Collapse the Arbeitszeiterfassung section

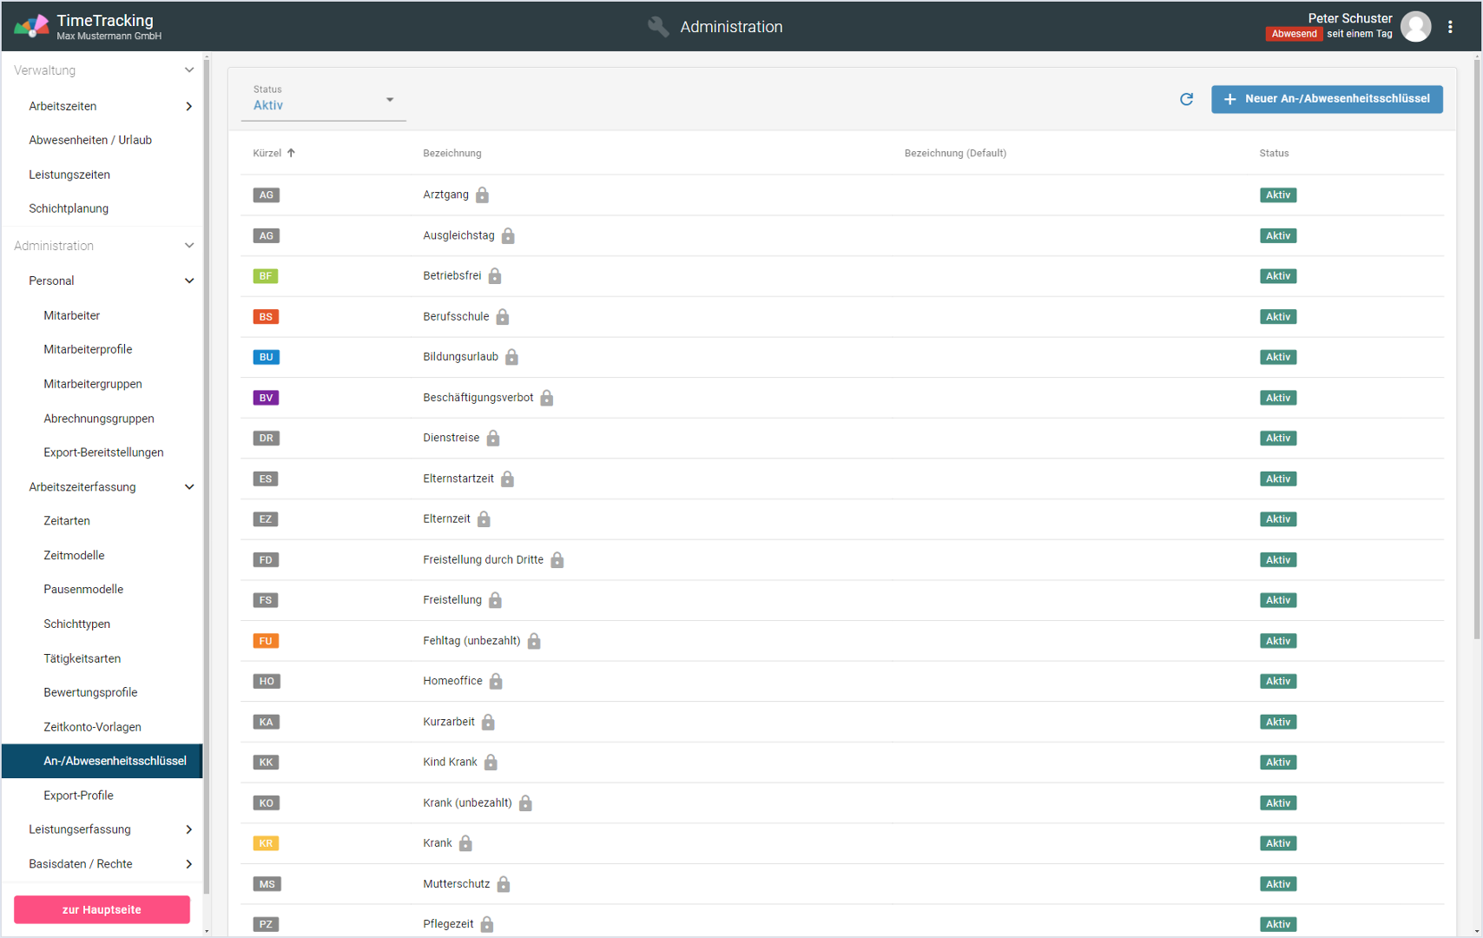point(188,487)
